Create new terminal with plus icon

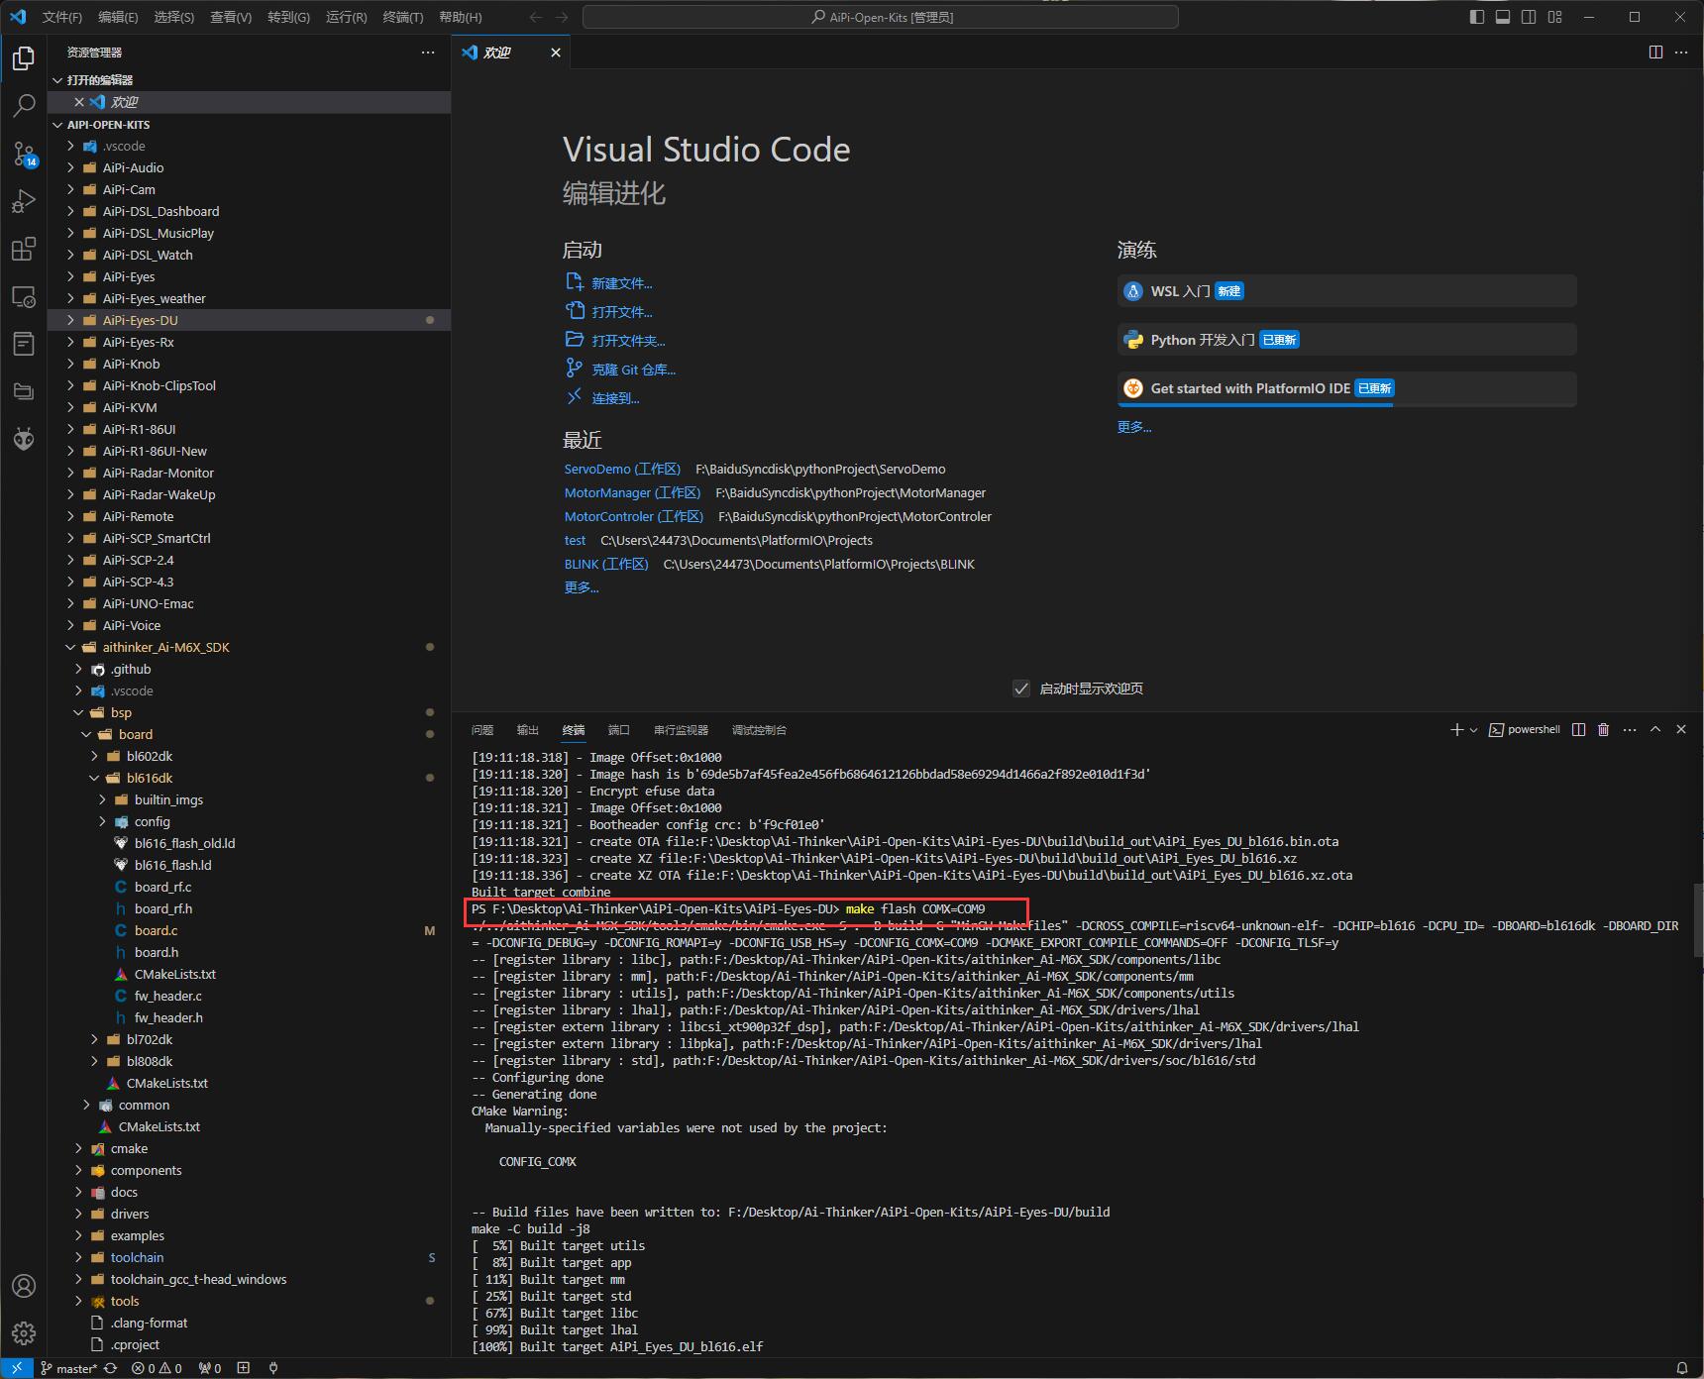pos(1456,729)
